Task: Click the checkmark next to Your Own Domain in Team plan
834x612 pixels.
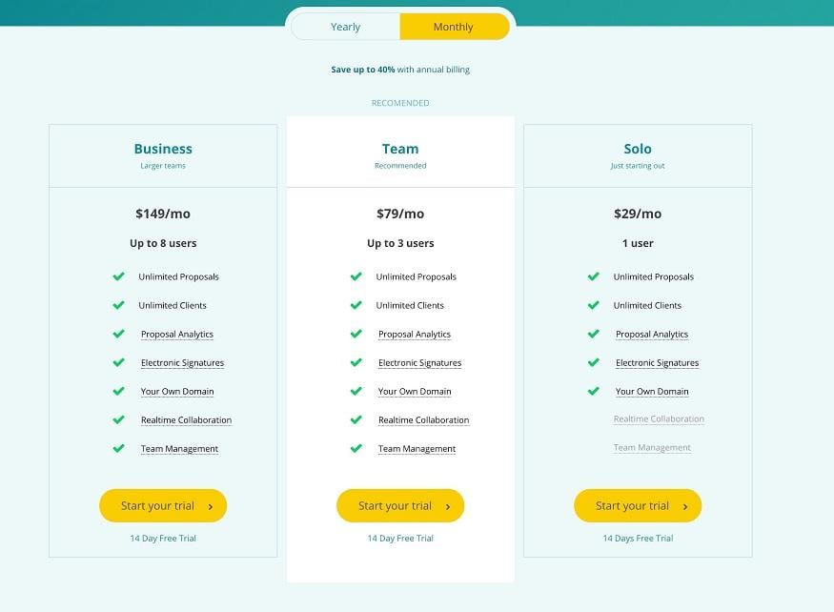Action: point(356,391)
